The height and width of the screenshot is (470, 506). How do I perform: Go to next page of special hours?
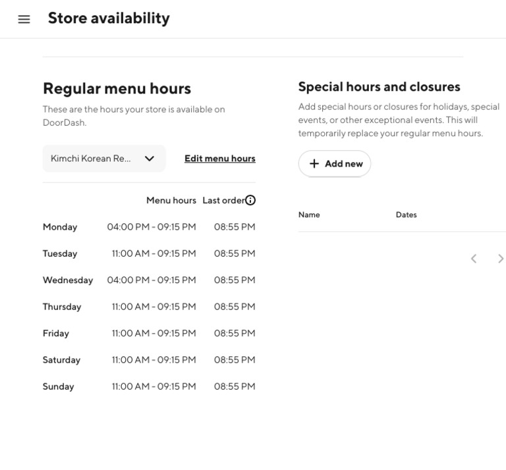click(x=501, y=259)
